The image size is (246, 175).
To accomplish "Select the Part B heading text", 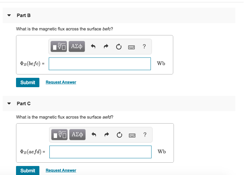I will 24,15.
